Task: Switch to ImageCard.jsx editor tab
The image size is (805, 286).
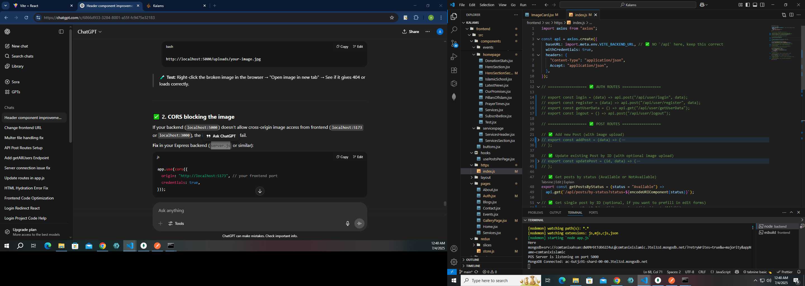Action: (x=543, y=15)
